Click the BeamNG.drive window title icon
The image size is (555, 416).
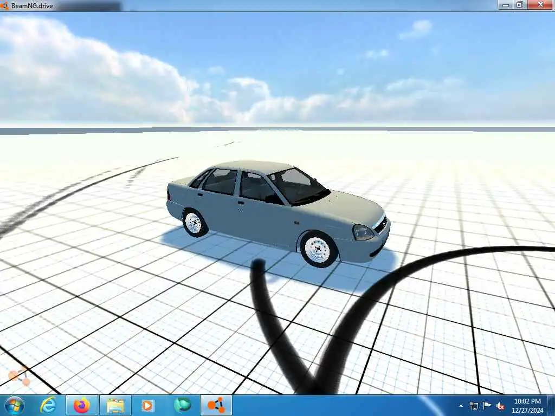4,5
